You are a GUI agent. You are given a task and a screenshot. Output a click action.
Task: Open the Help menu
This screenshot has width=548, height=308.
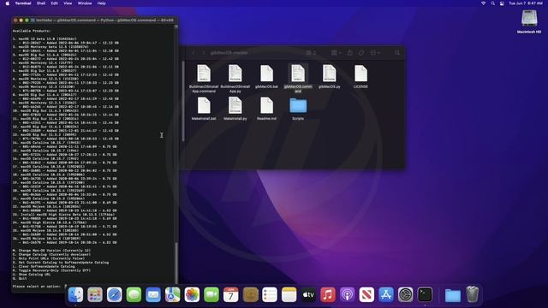point(101,3)
